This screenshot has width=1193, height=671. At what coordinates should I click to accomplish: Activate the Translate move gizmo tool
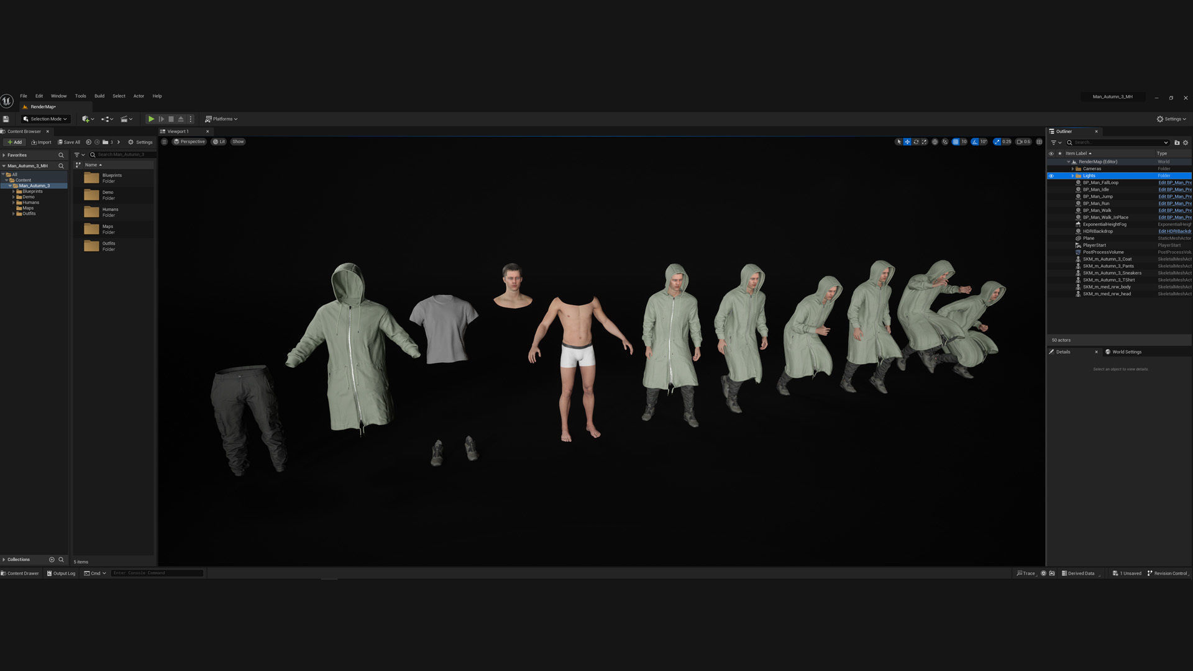[907, 142]
